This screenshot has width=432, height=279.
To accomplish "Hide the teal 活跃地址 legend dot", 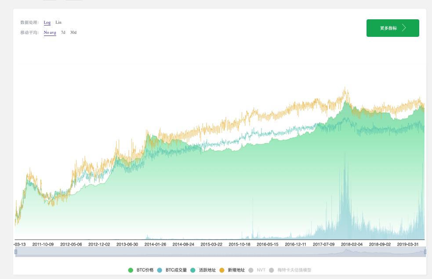I will coord(193,270).
